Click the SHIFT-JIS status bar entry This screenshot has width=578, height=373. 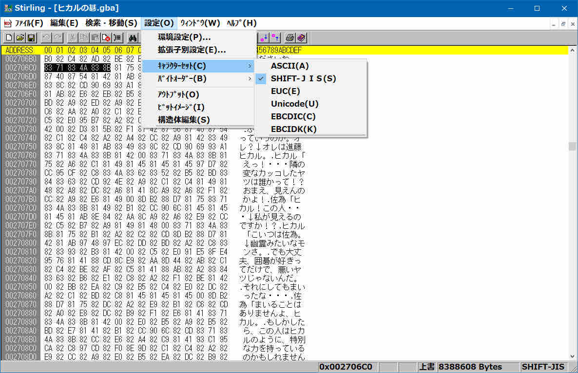[x=543, y=367]
